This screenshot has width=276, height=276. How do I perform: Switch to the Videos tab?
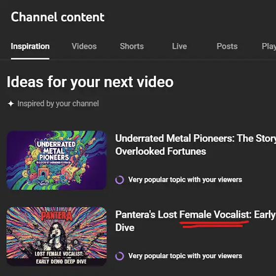click(x=84, y=46)
